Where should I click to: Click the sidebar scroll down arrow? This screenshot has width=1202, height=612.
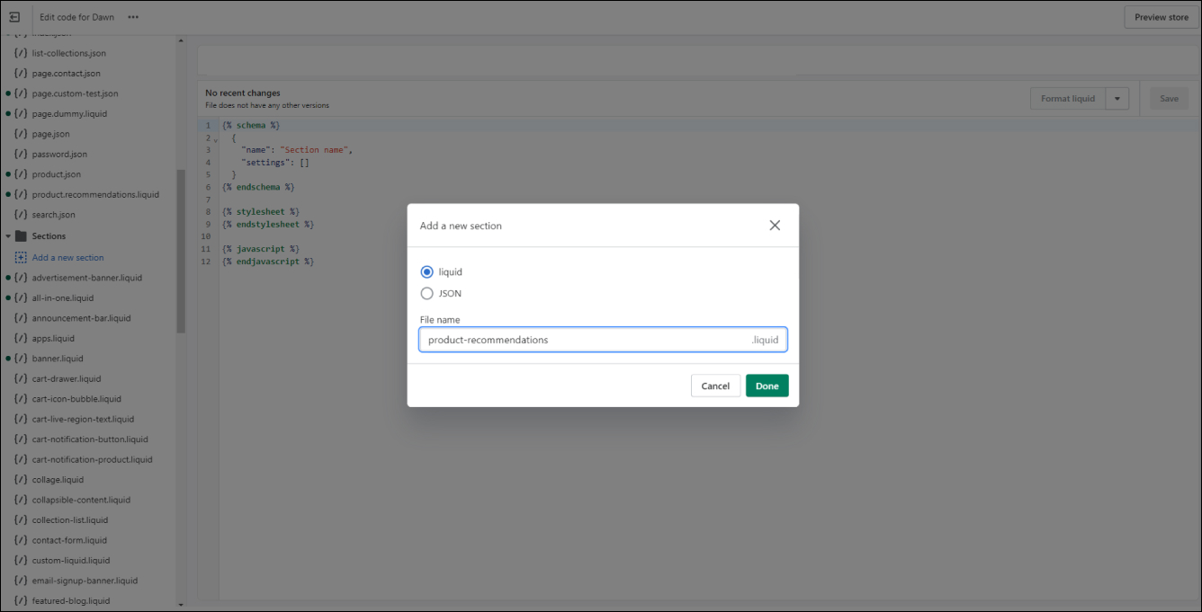(x=181, y=605)
